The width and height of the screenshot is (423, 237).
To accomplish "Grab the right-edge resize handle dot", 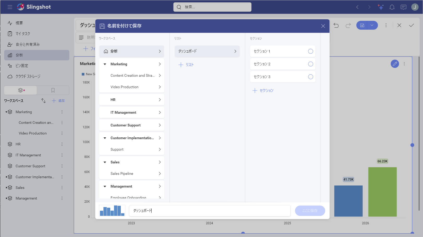I will [x=412, y=145].
